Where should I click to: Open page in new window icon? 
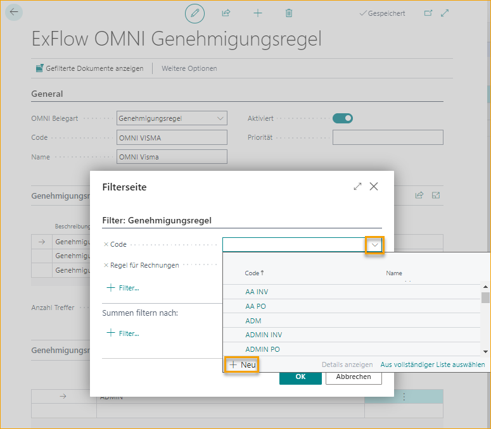point(428,13)
